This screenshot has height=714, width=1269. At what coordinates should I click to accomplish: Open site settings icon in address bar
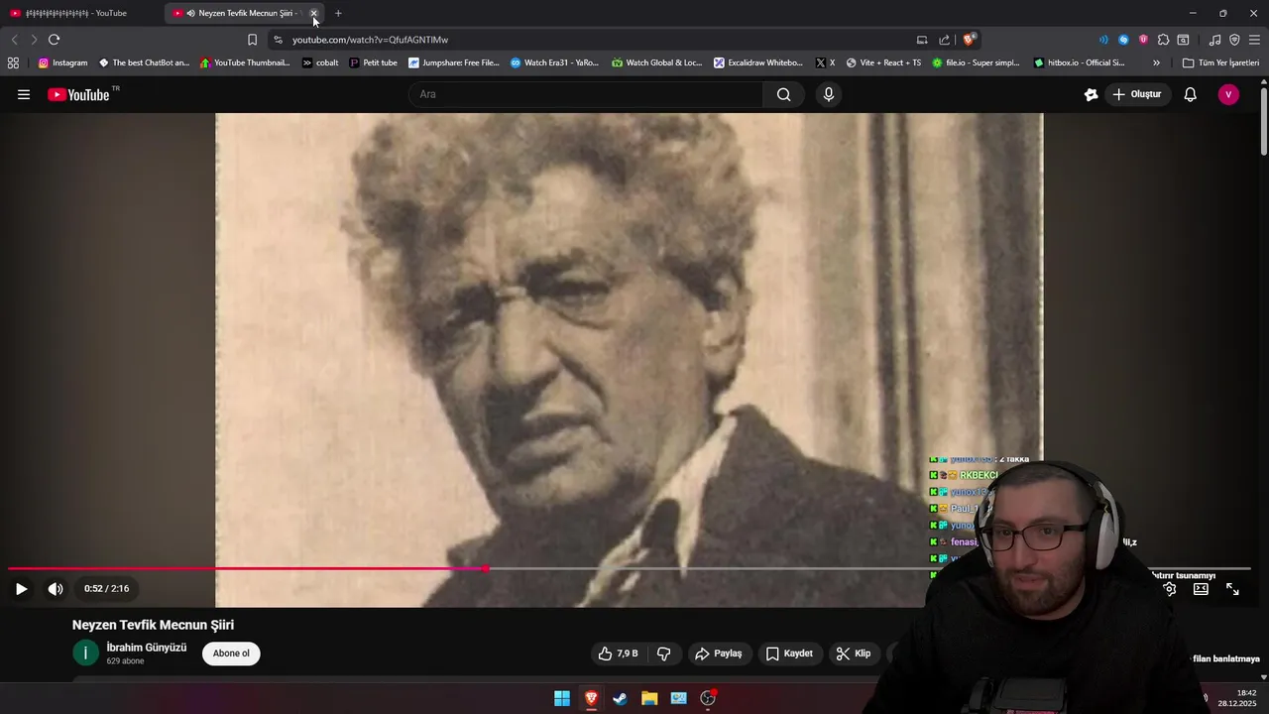(278, 40)
